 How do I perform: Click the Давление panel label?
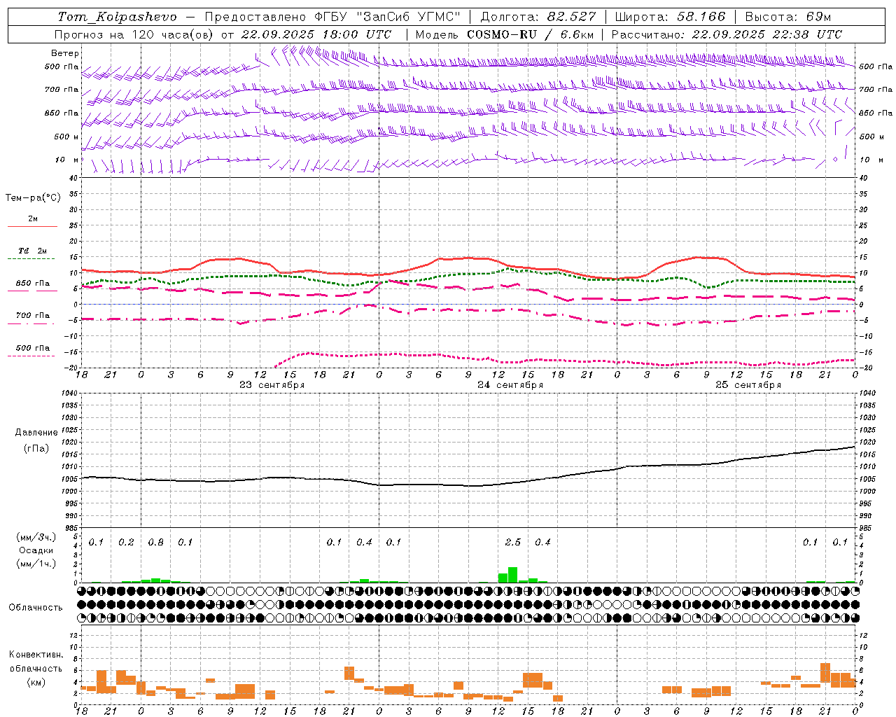pyautogui.click(x=36, y=433)
